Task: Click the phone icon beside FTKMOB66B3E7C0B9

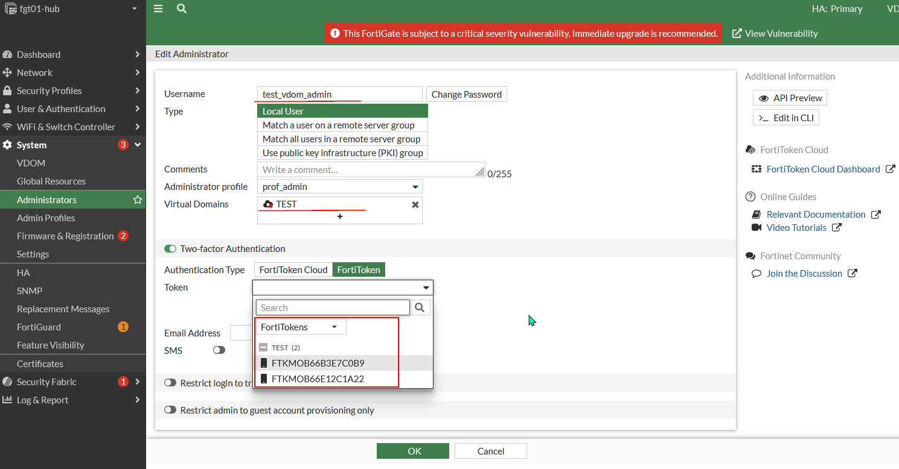Action: [264, 363]
